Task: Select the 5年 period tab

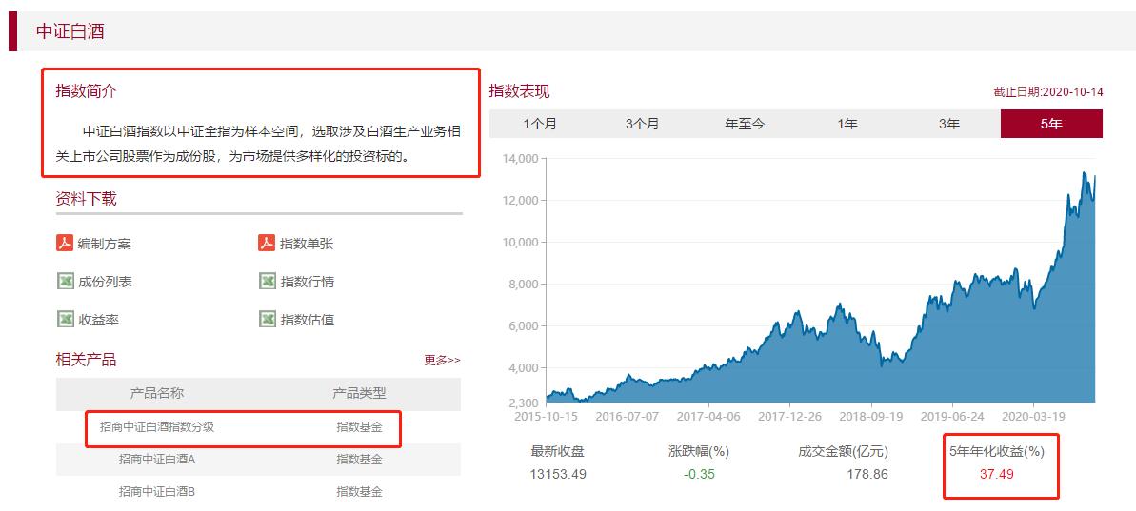Action: pos(1051,124)
